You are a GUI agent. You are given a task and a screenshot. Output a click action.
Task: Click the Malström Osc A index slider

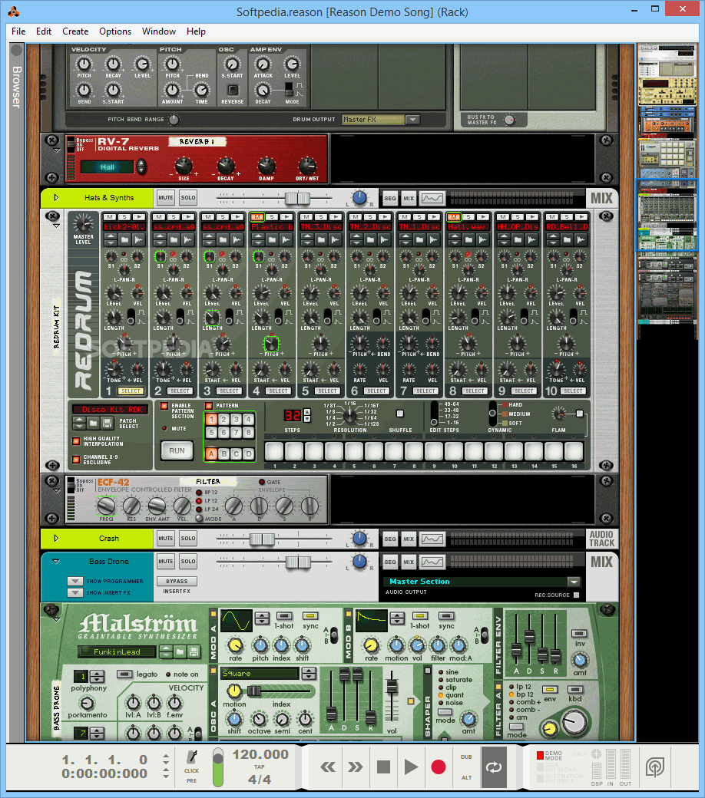(253, 691)
